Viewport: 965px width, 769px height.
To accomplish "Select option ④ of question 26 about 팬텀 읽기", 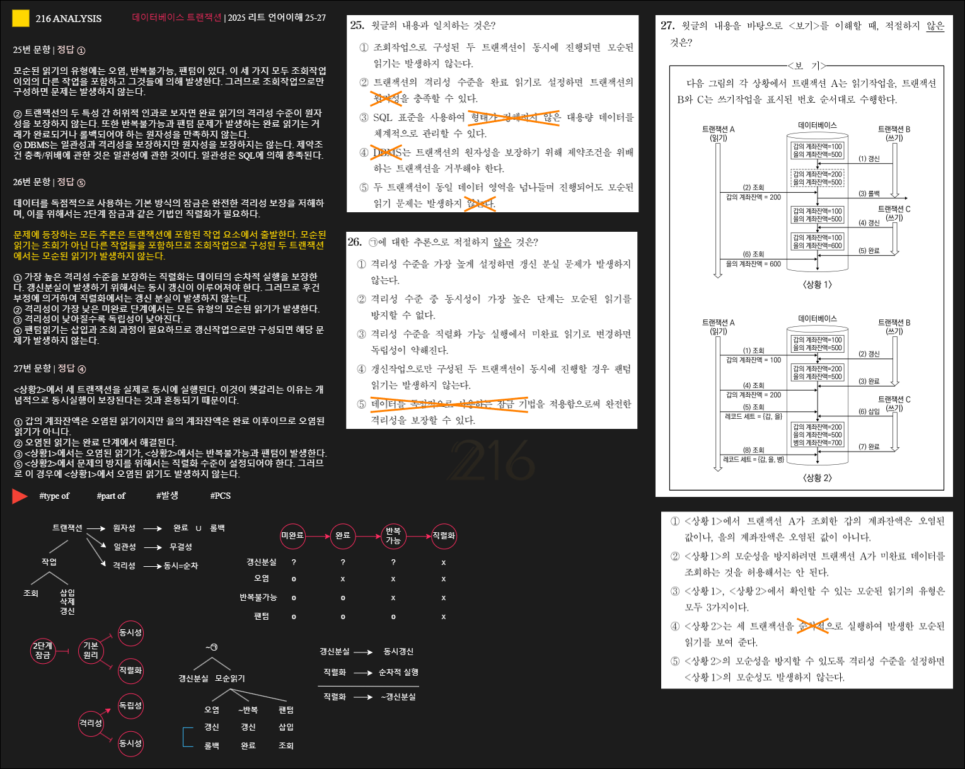I will coord(494,377).
